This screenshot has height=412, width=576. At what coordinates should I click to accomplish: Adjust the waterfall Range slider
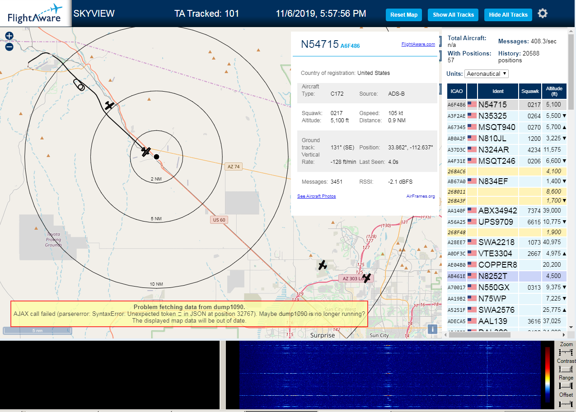click(566, 385)
